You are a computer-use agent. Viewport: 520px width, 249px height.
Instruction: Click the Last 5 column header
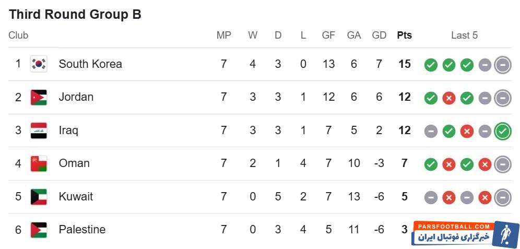[464, 35]
